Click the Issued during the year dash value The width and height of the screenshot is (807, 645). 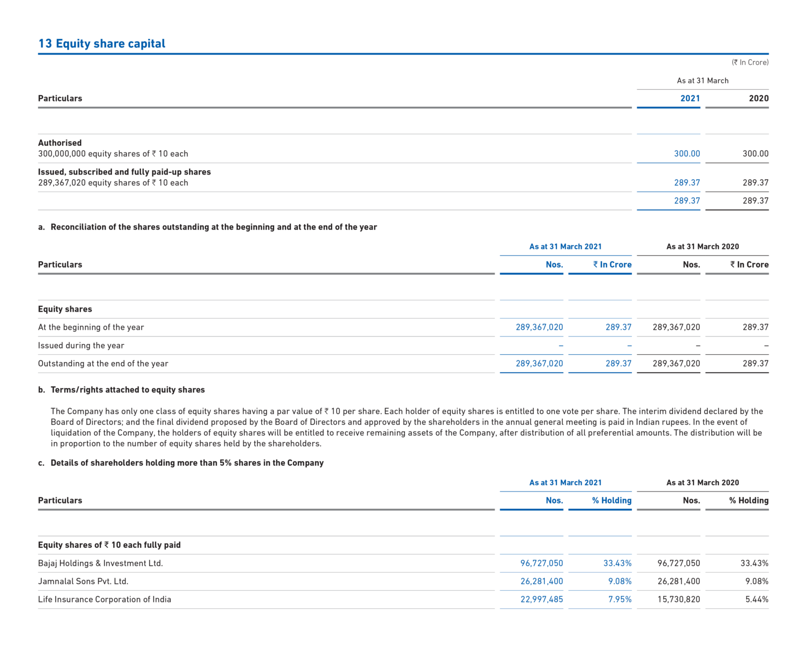561,345
